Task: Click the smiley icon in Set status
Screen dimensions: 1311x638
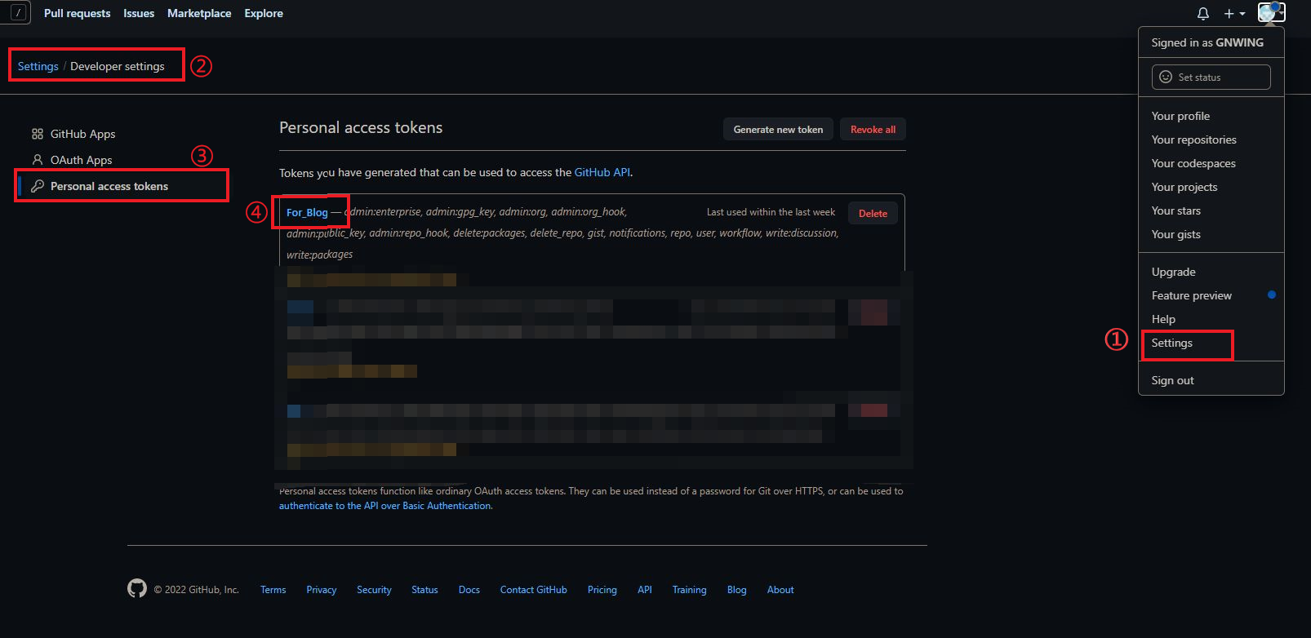Action: point(1166,77)
